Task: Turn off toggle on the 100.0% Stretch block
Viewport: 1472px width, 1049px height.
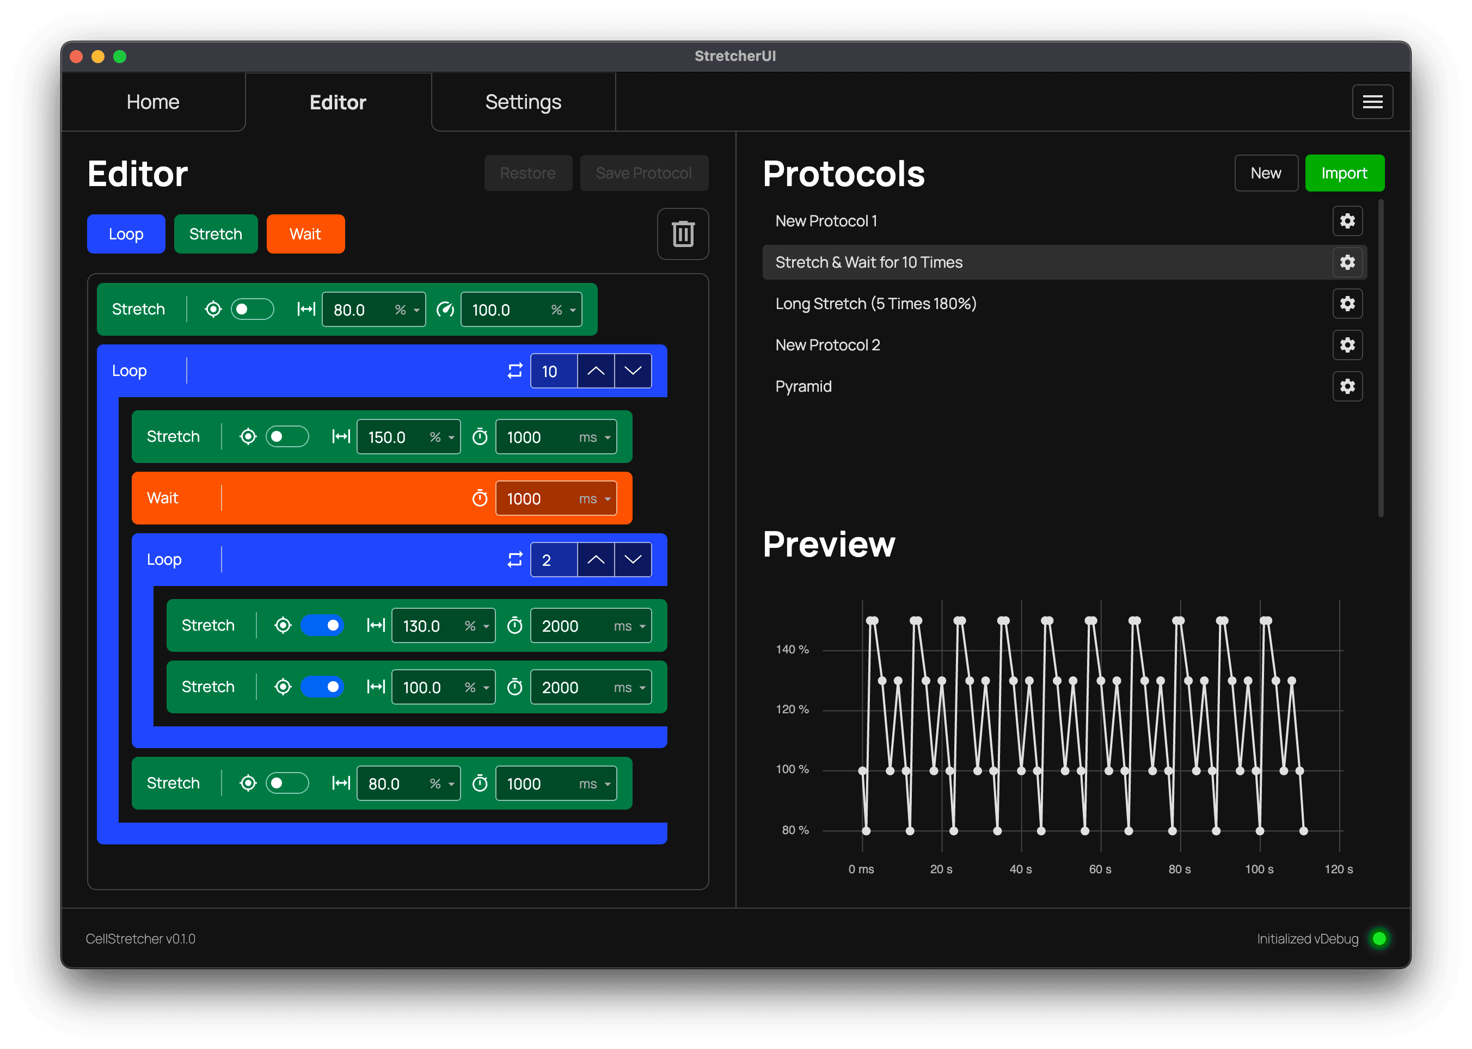Action: (322, 687)
